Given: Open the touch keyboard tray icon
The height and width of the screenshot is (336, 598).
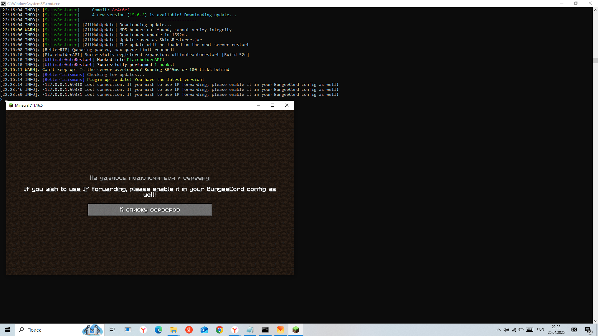Looking at the screenshot, I should [x=529, y=330].
